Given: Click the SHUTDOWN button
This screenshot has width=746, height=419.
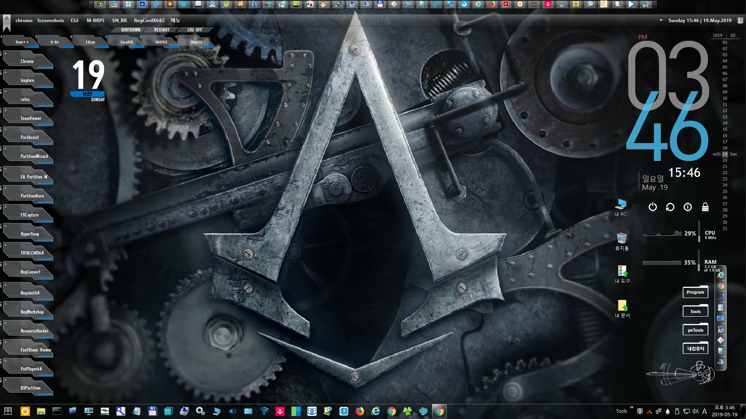Looking at the screenshot, I should pyautogui.click(x=130, y=30).
